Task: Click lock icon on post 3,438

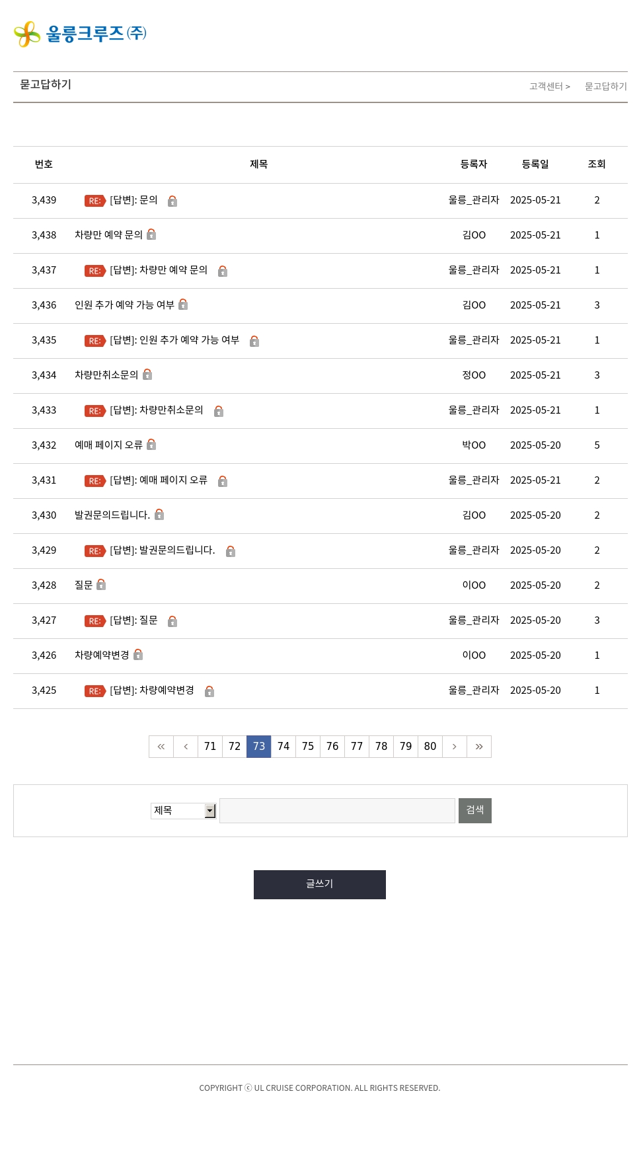Action: 151,235
